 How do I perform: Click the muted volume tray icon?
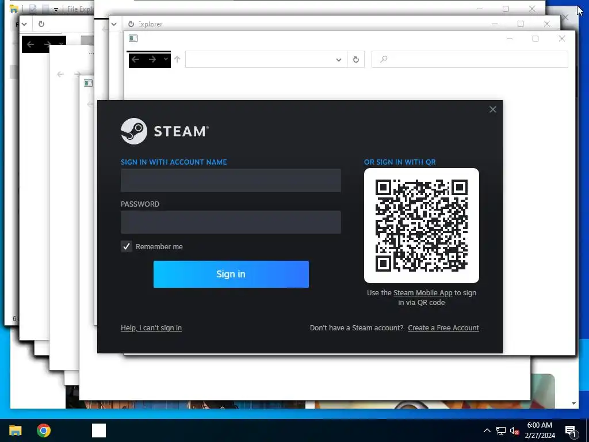[515, 430]
